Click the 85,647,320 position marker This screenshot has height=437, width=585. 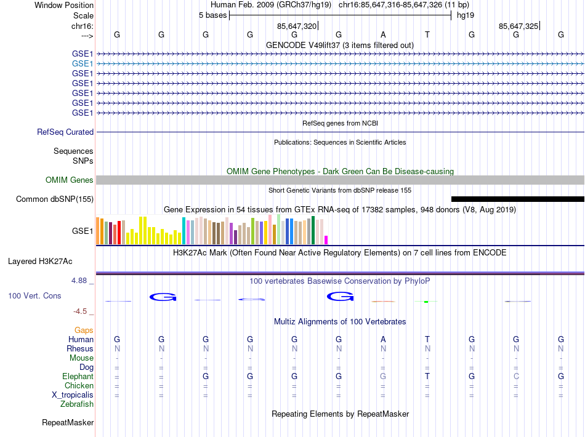[x=297, y=26]
